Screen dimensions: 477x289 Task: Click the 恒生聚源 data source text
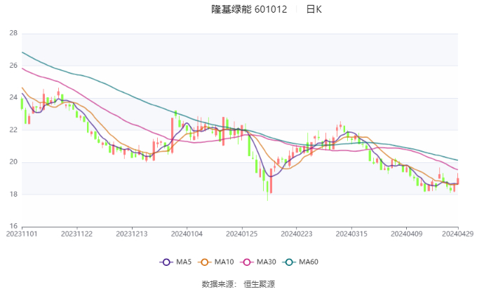tap(259, 283)
